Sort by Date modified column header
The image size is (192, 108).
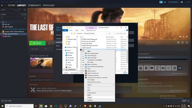(x=110, y=37)
